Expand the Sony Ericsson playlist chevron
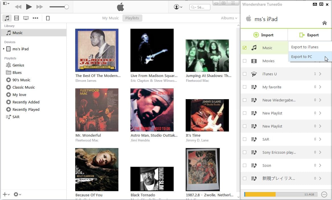 click(320, 152)
